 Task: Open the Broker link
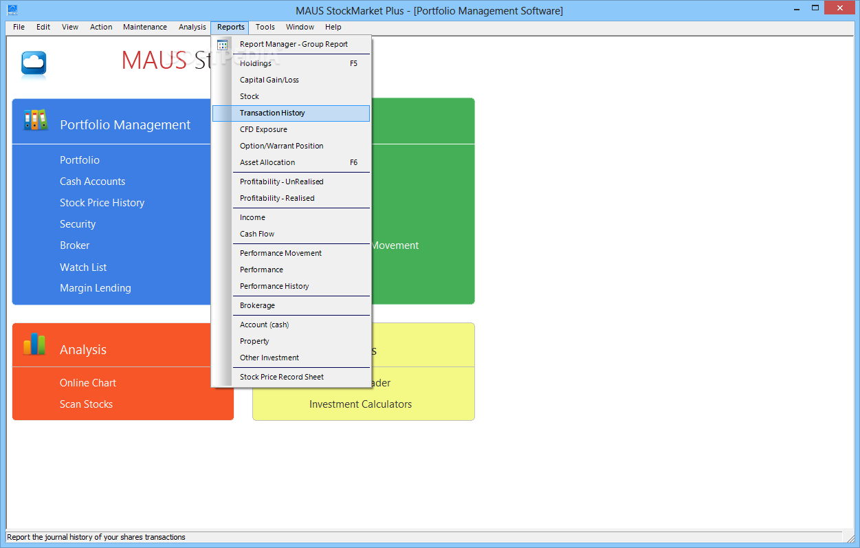coord(75,245)
